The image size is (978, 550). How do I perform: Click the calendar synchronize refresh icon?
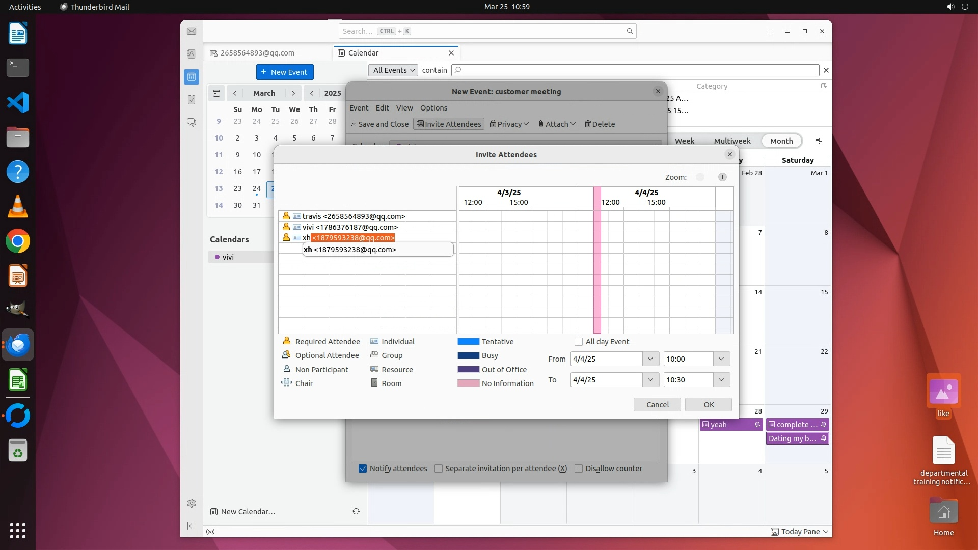356,511
